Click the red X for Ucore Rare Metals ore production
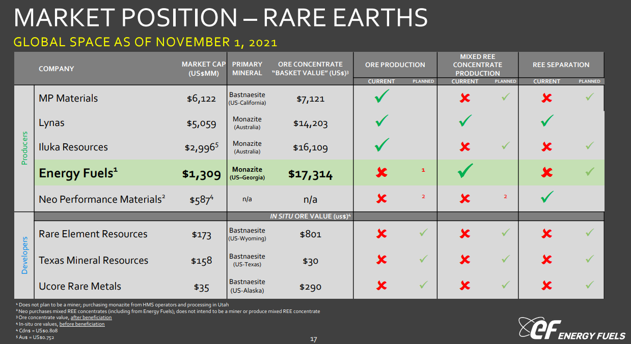 click(381, 286)
